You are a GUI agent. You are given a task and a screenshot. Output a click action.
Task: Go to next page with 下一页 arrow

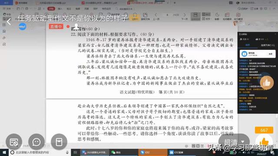point(185,16)
